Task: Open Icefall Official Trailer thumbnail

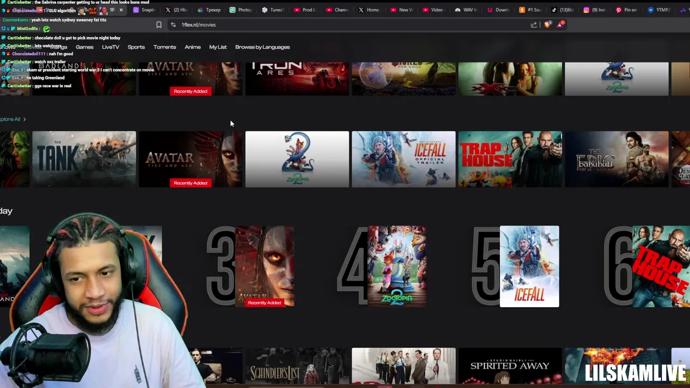Action: pos(403,159)
